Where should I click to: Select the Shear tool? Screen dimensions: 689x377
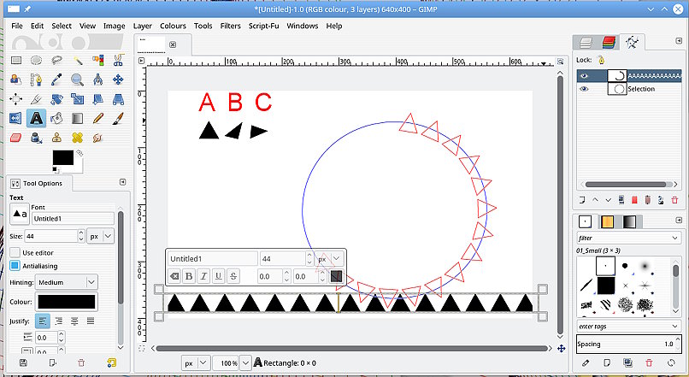tap(98, 99)
